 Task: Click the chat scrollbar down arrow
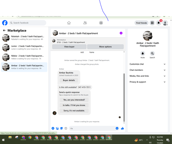point(124,123)
